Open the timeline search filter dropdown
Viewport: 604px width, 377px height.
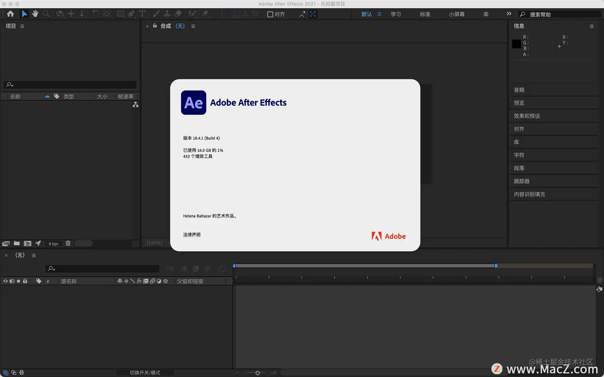tap(51, 269)
